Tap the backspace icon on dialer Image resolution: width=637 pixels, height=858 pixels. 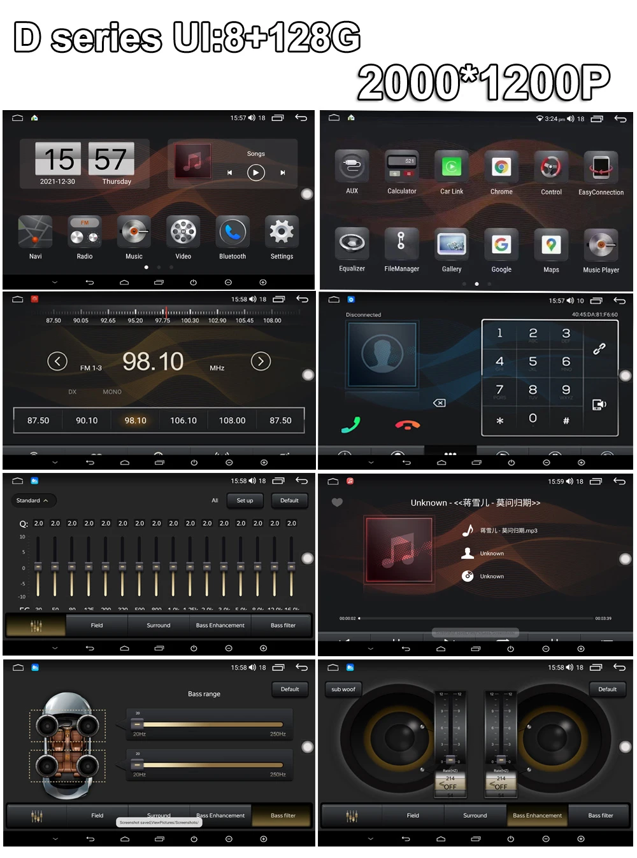tap(439, 403)
